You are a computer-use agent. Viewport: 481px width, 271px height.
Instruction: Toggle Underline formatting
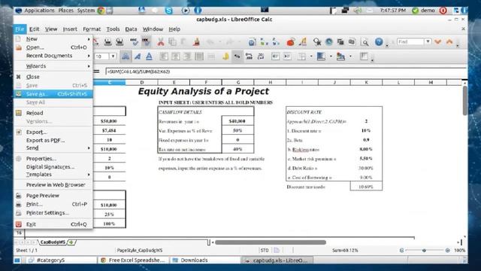click(149, 56)
